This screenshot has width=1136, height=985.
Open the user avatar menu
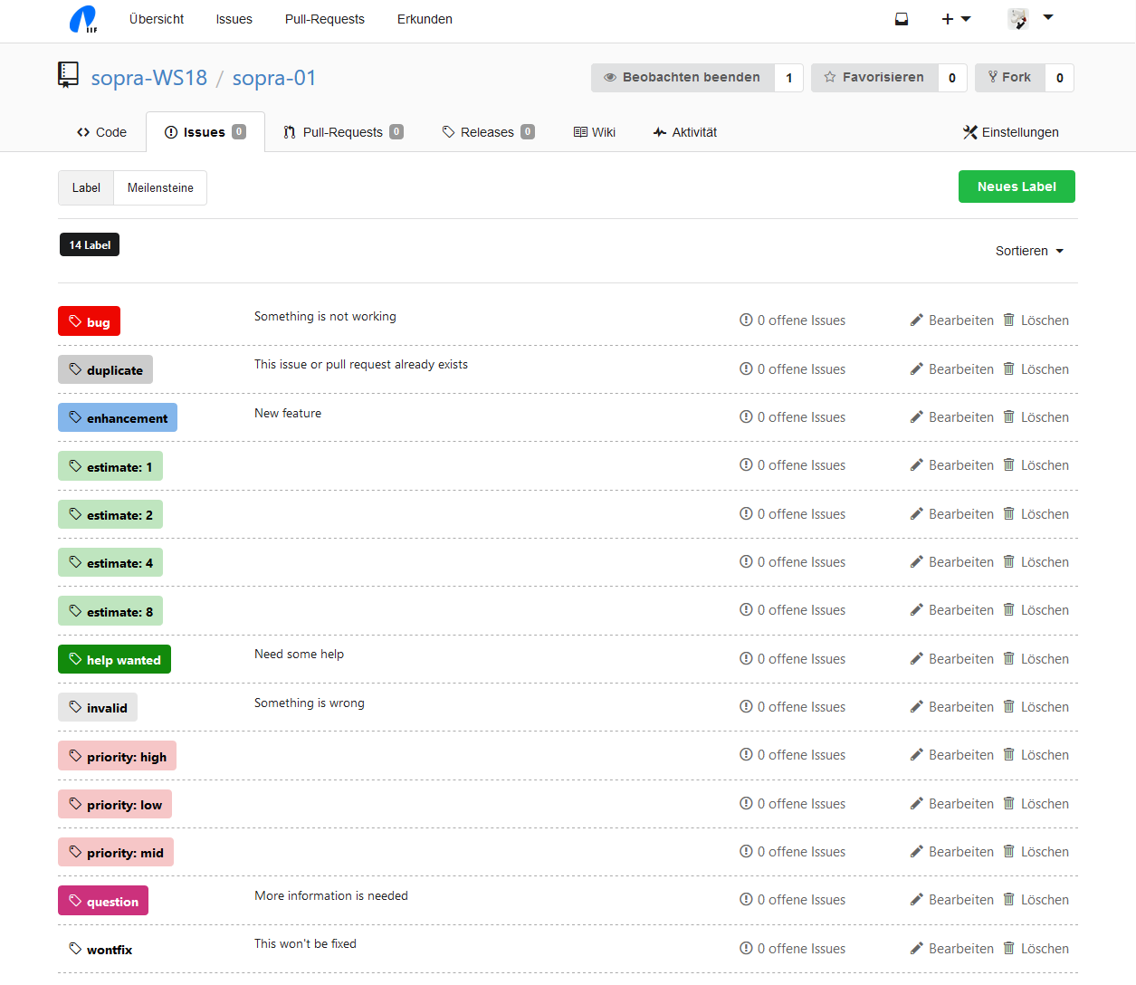click(1029, 19)
